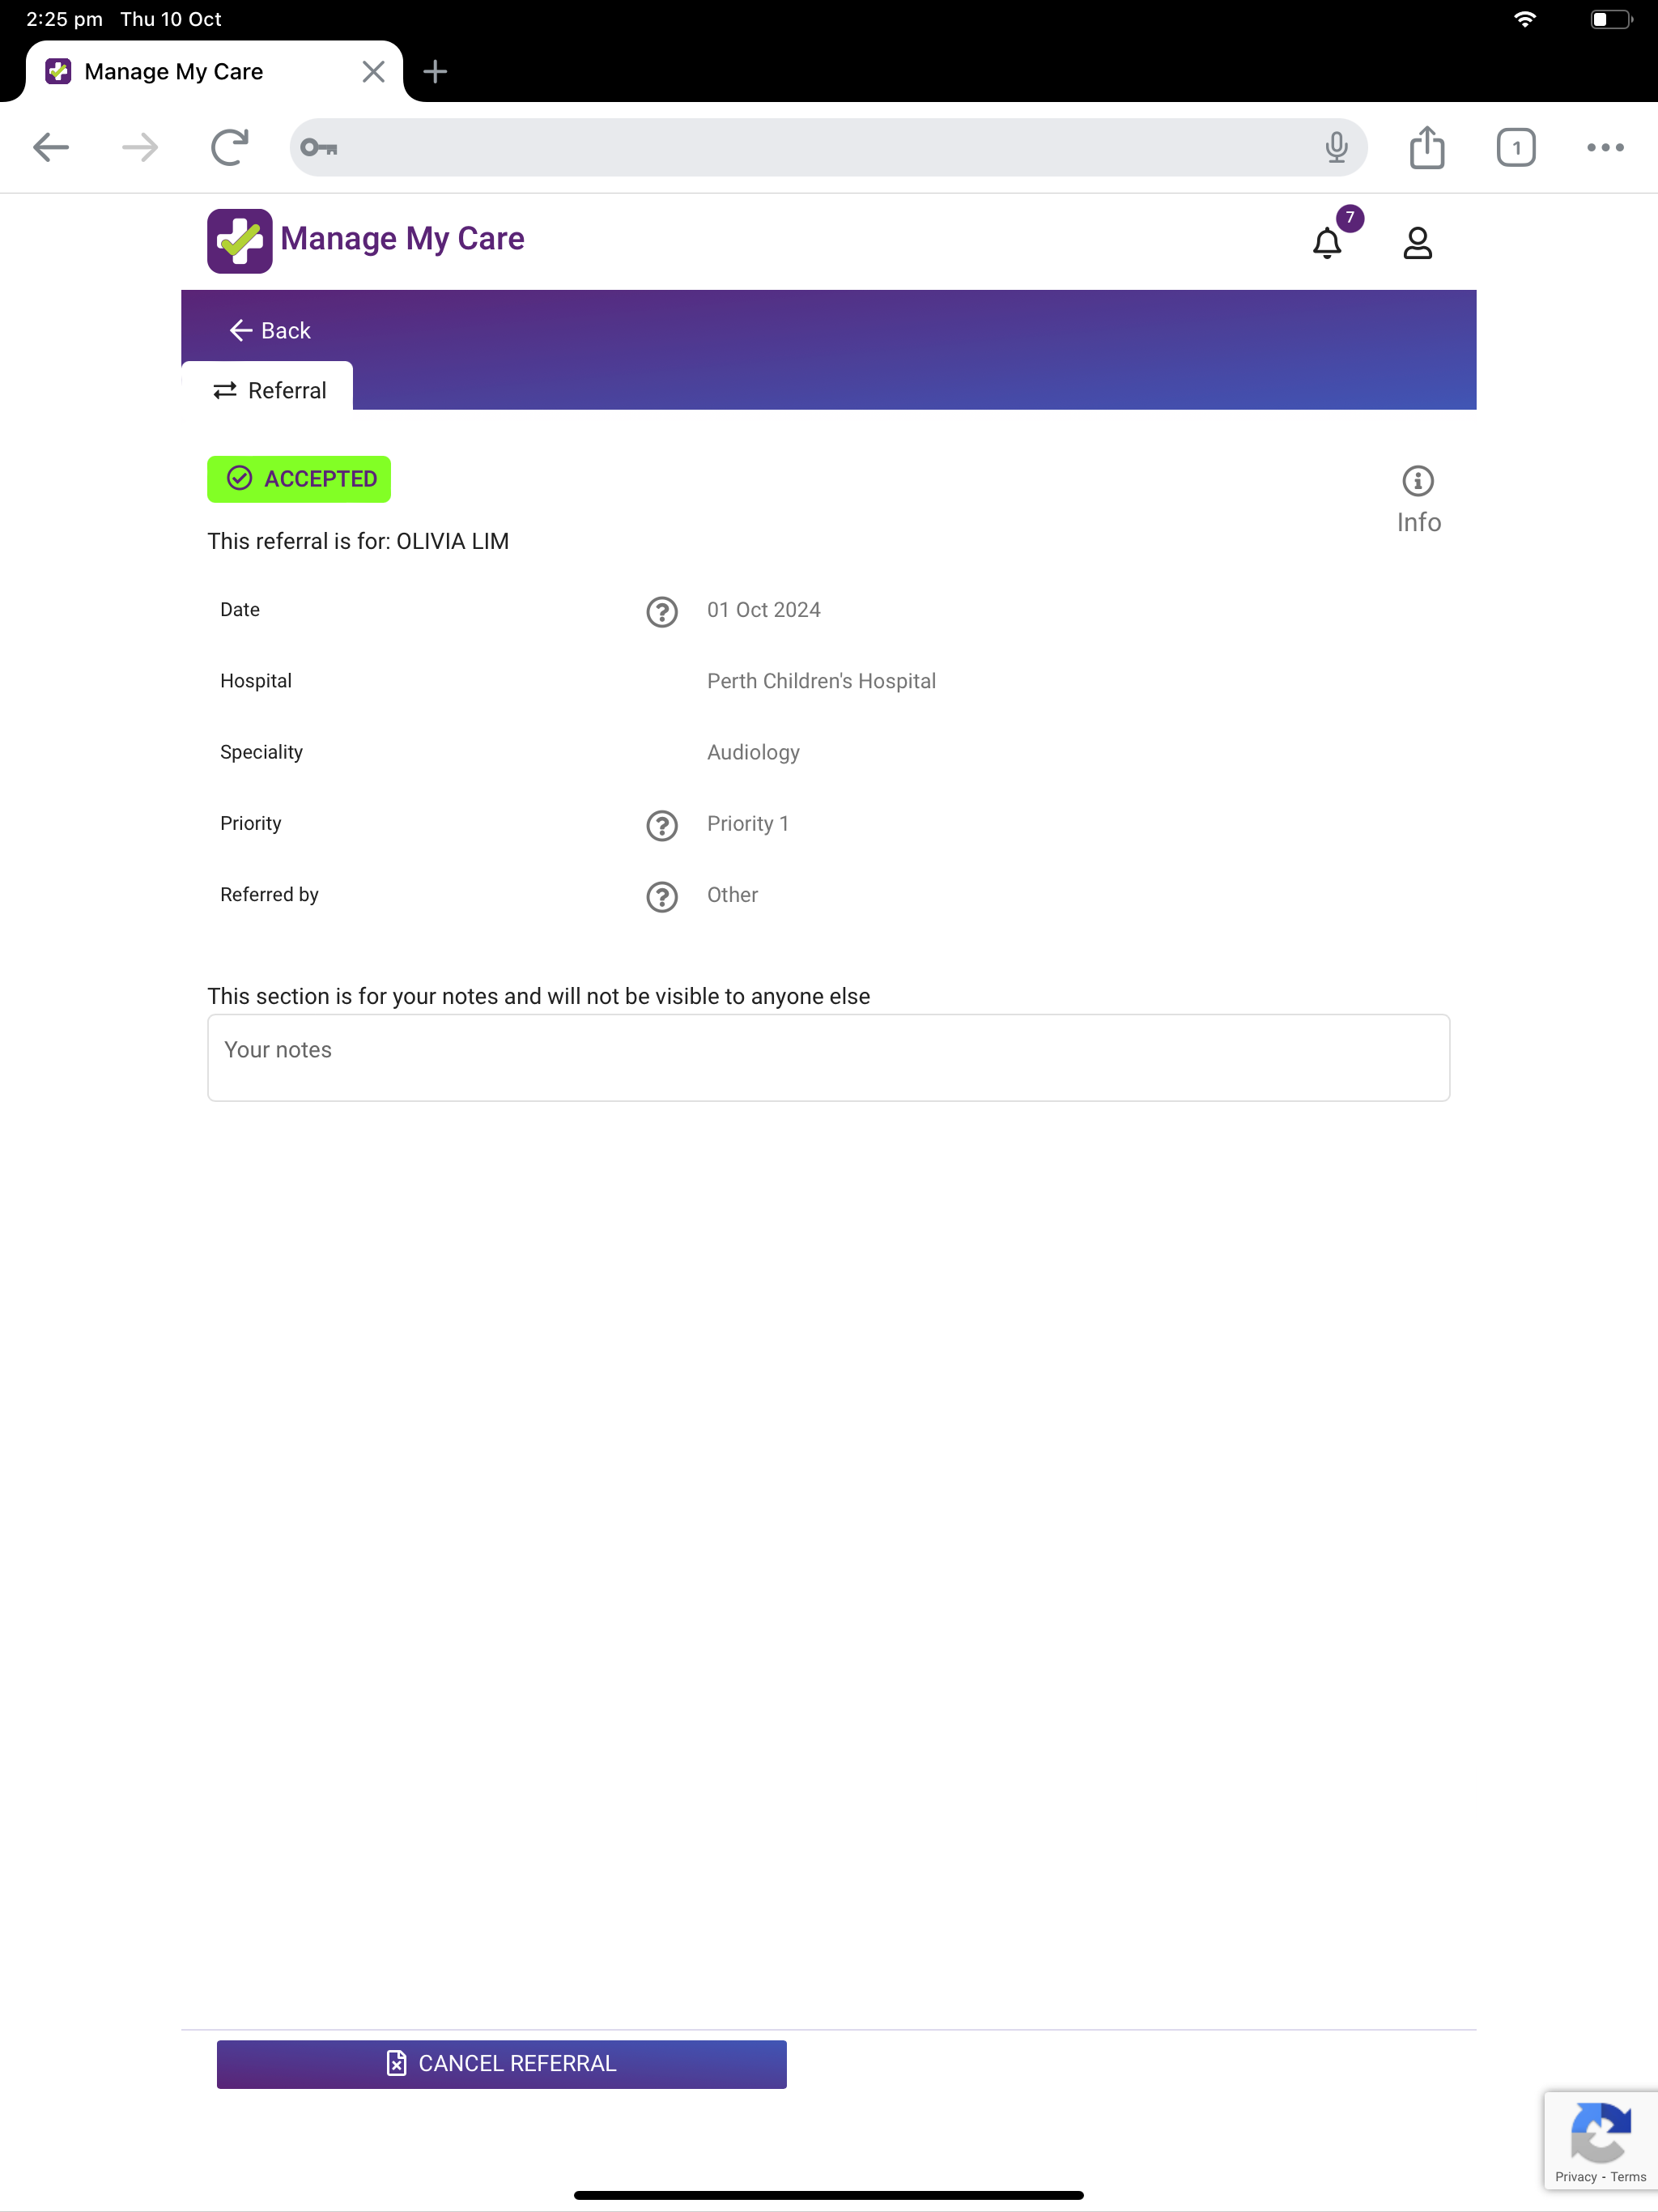Tap the status bar clock 2:25 pm
The width and height of the screenshot is (1658, 2212).
[64, 19]
